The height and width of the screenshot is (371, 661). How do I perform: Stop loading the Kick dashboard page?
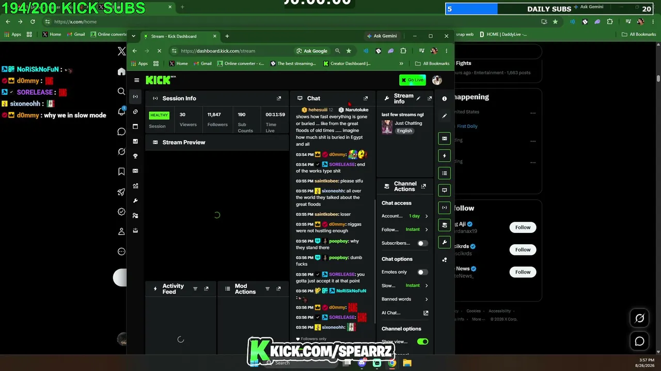159,51
